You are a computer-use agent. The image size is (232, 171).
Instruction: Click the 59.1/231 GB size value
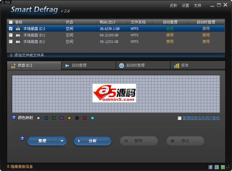tap(109, 42)
